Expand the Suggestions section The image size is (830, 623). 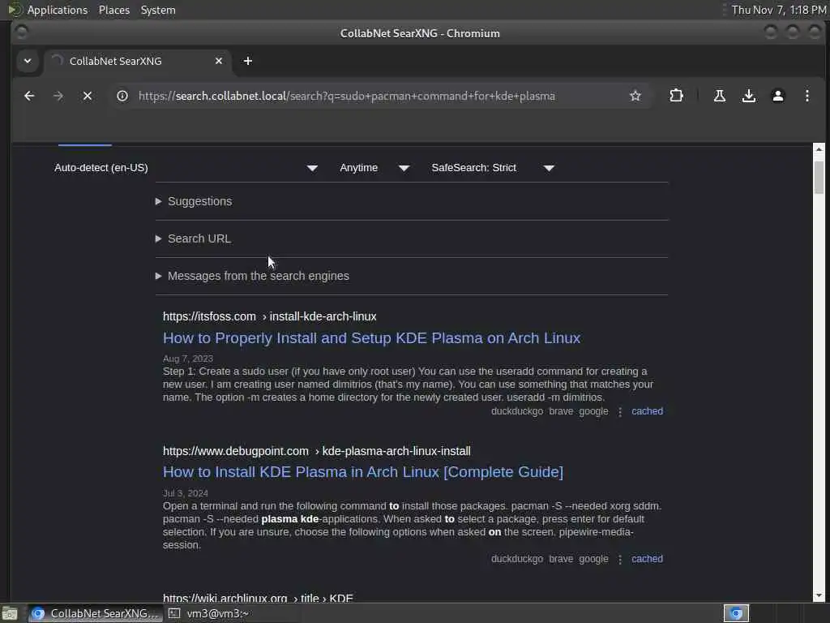199,201
